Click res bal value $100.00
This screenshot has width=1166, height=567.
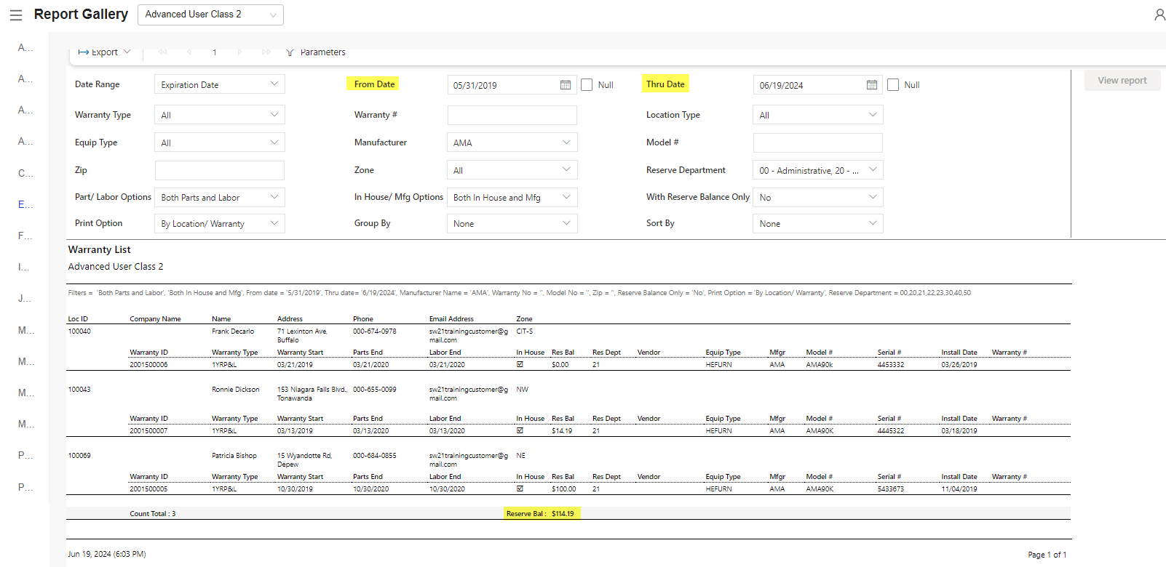click(564, 489)
